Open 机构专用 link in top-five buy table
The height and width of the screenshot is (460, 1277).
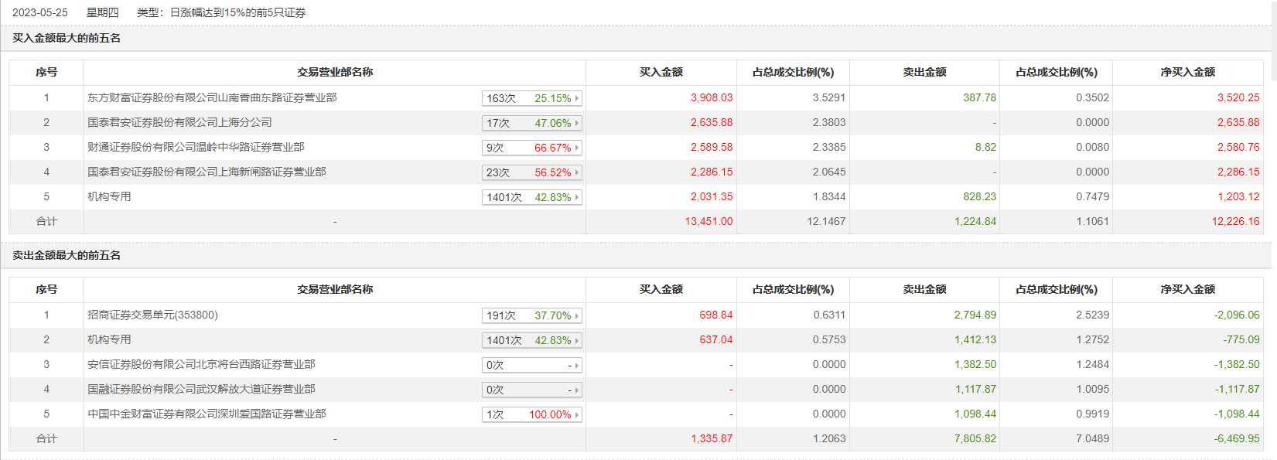(109, 197)
